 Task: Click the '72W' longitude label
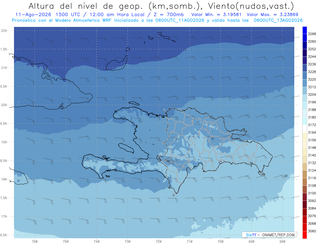158,241
